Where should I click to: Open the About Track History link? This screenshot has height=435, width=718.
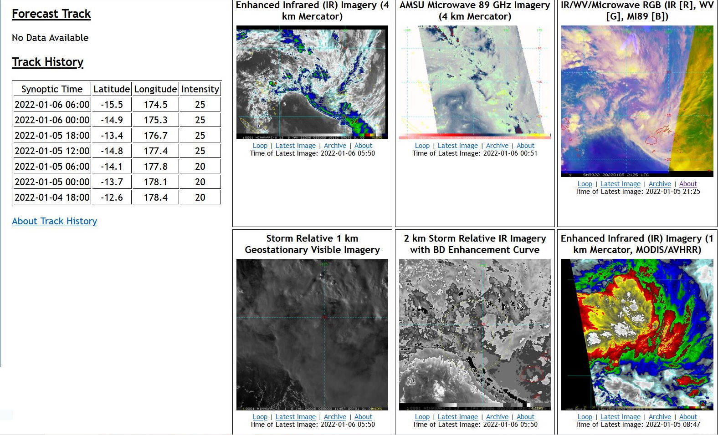[x=54, y=221]
